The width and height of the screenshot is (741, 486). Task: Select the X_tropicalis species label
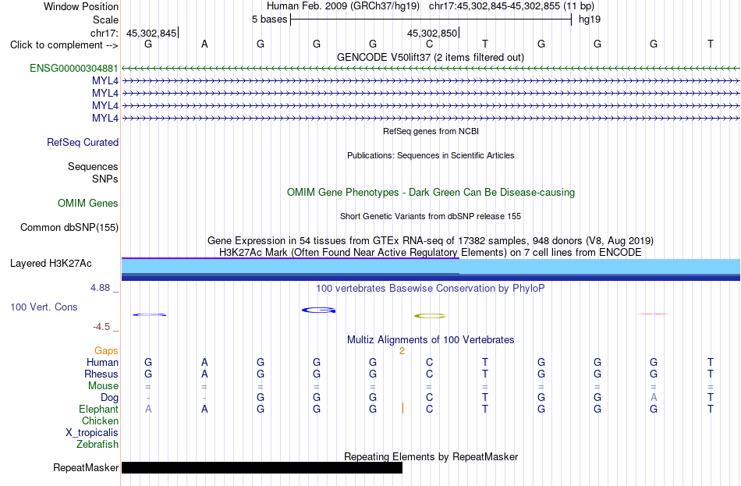pyautogui.click(x=92, y=433)
